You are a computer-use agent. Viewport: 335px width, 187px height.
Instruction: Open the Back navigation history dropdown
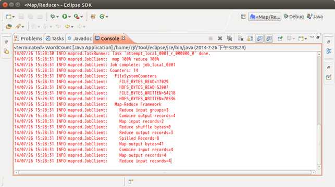tap(72, 26)
